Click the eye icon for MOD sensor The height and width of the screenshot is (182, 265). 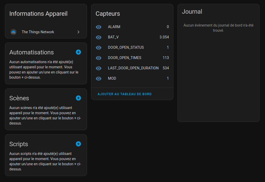(x=99, y=78)
